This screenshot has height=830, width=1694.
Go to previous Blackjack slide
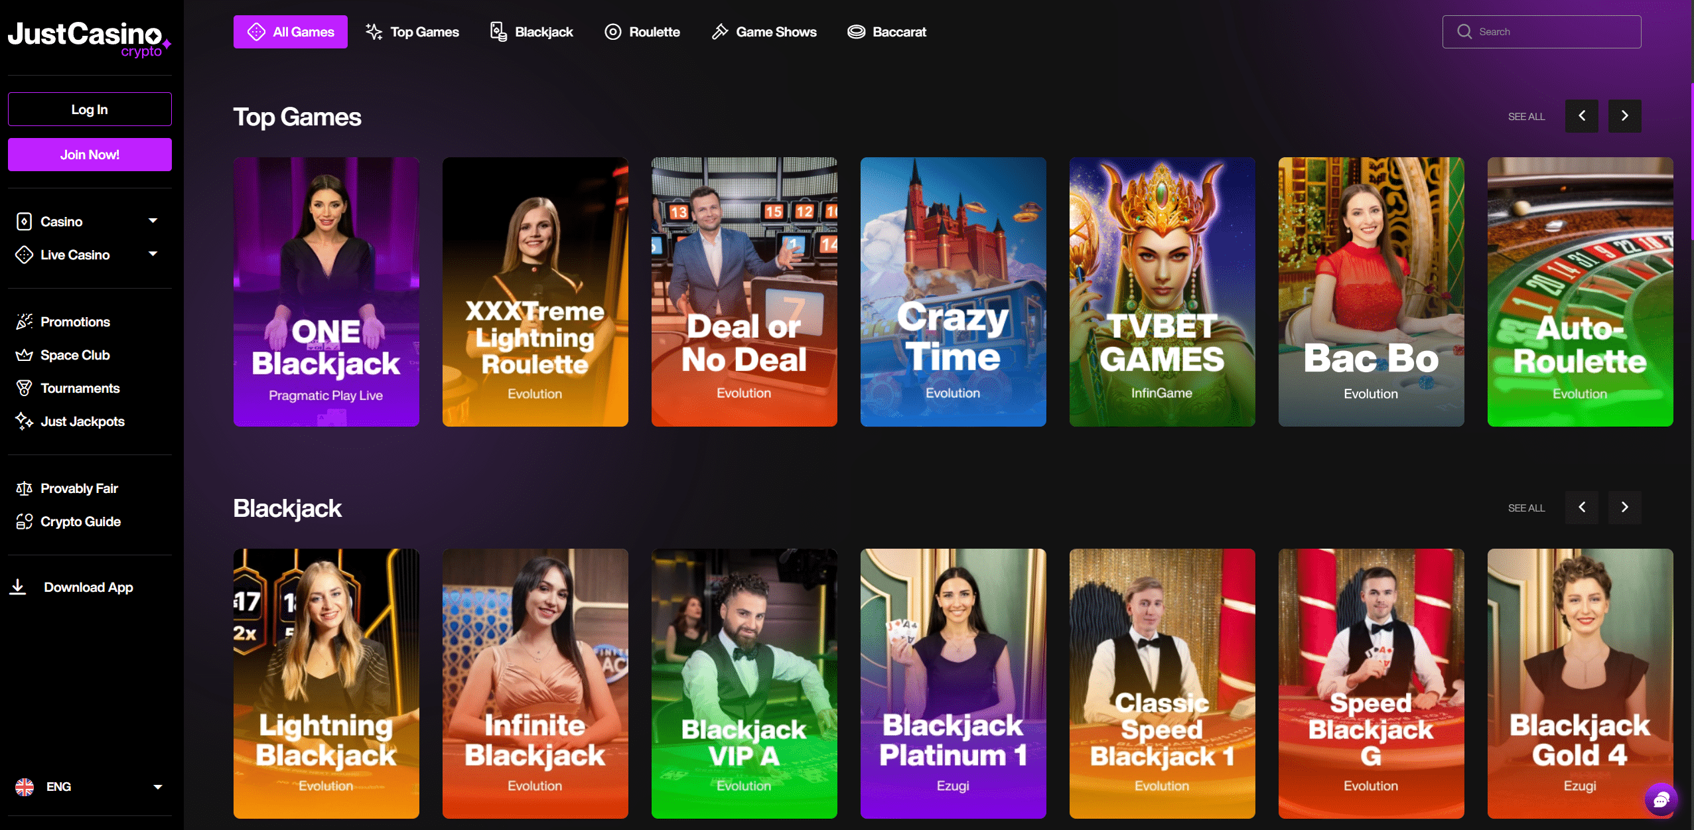tap(1582, 508)
